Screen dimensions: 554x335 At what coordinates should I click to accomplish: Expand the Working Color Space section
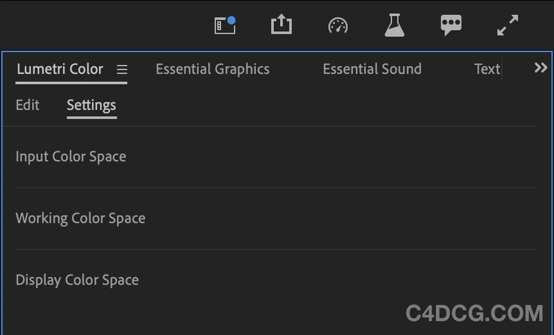[80, 218]
